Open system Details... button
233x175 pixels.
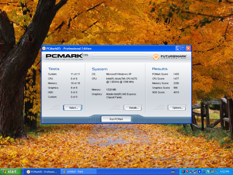pos(133,108)
